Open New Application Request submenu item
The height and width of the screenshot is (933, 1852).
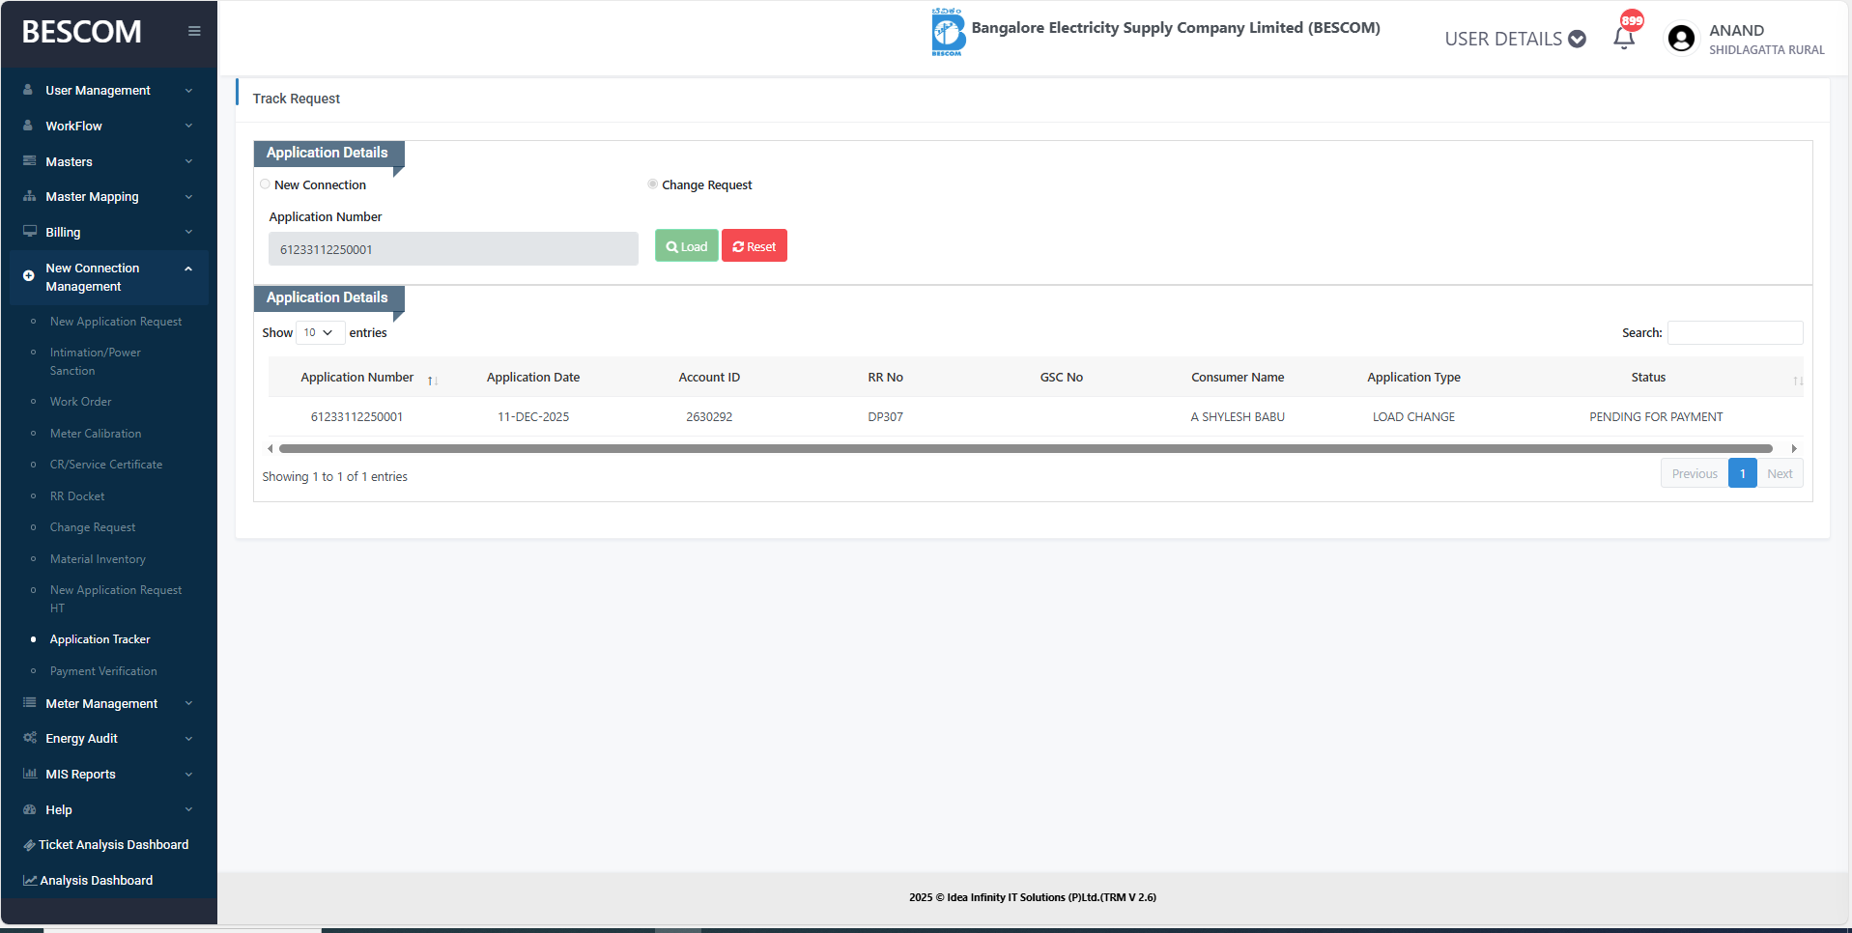coord(116,322)
